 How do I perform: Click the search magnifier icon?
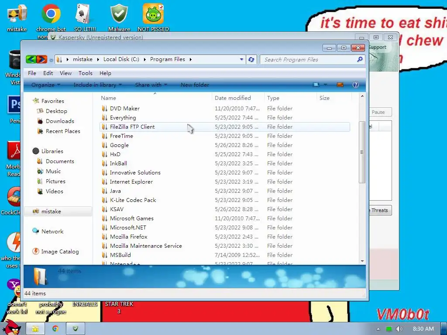click(x=360, y=59)
